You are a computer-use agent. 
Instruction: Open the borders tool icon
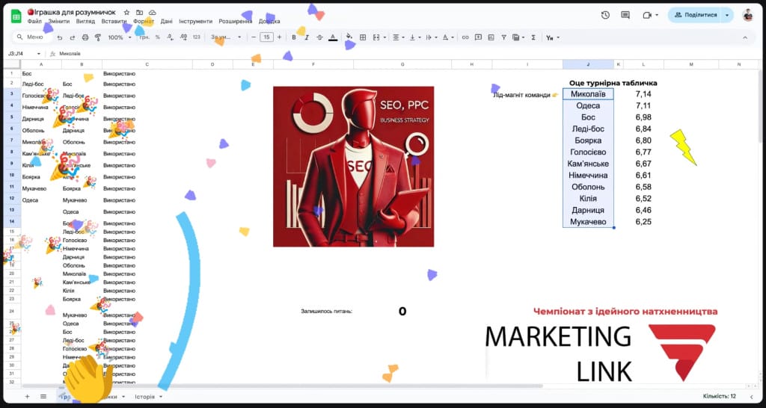(x=363, y=37)
